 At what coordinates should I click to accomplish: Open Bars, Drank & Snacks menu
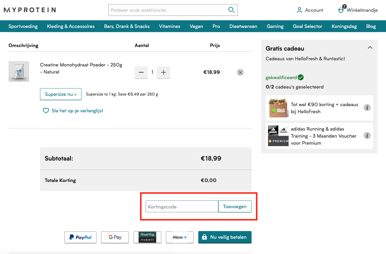pos(127,26)
